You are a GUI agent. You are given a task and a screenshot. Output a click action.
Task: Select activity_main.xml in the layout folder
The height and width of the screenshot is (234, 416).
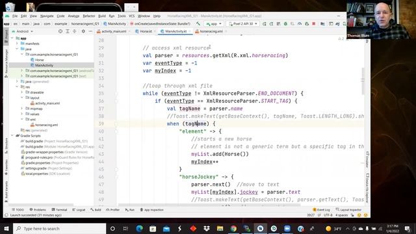point(47,103)
